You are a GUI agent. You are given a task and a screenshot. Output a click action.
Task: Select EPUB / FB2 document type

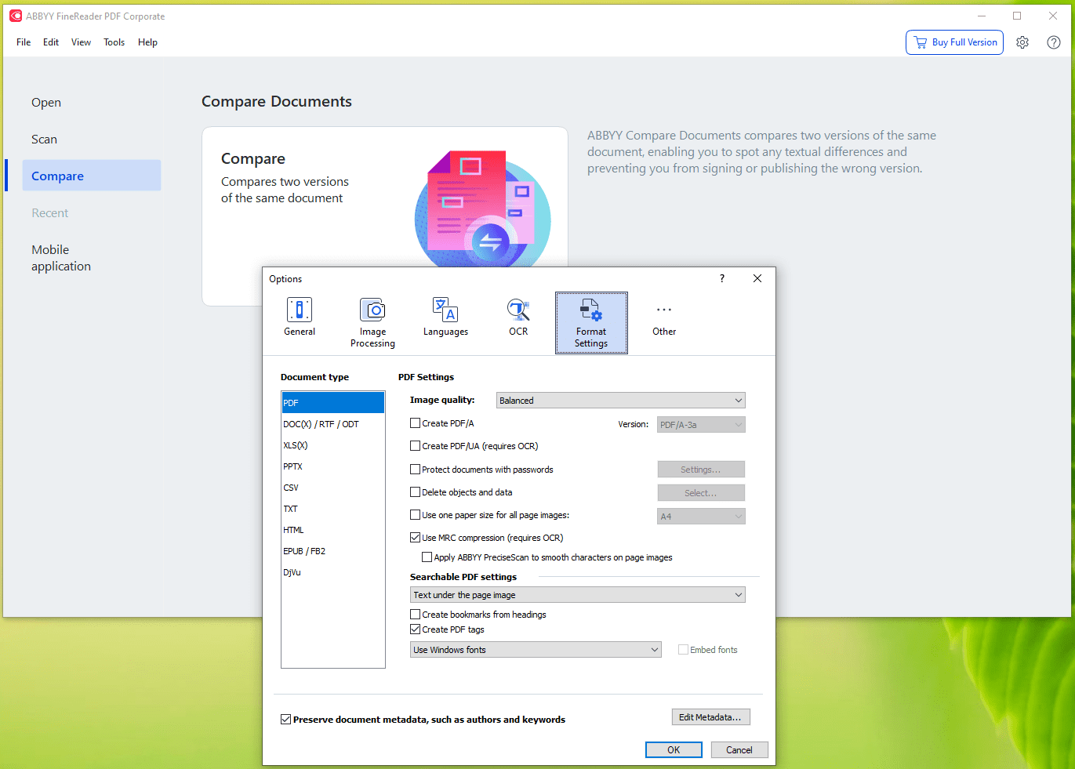[333, 551]
